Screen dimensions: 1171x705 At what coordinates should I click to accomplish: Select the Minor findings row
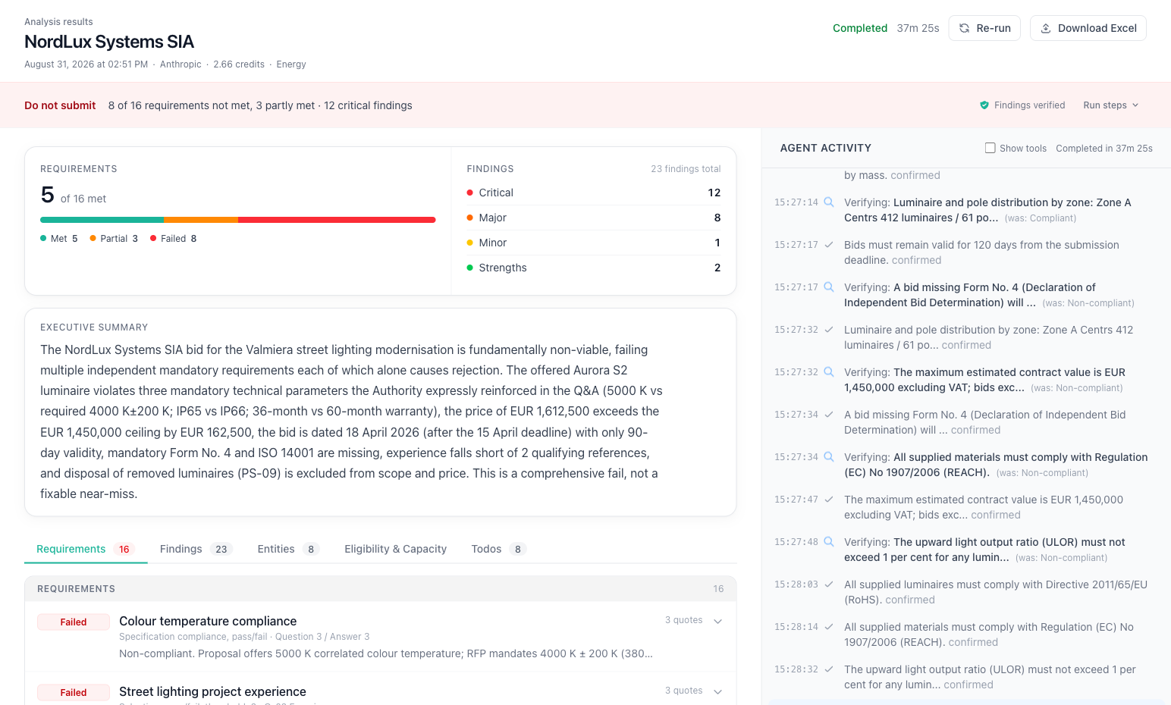pos(594,243)
